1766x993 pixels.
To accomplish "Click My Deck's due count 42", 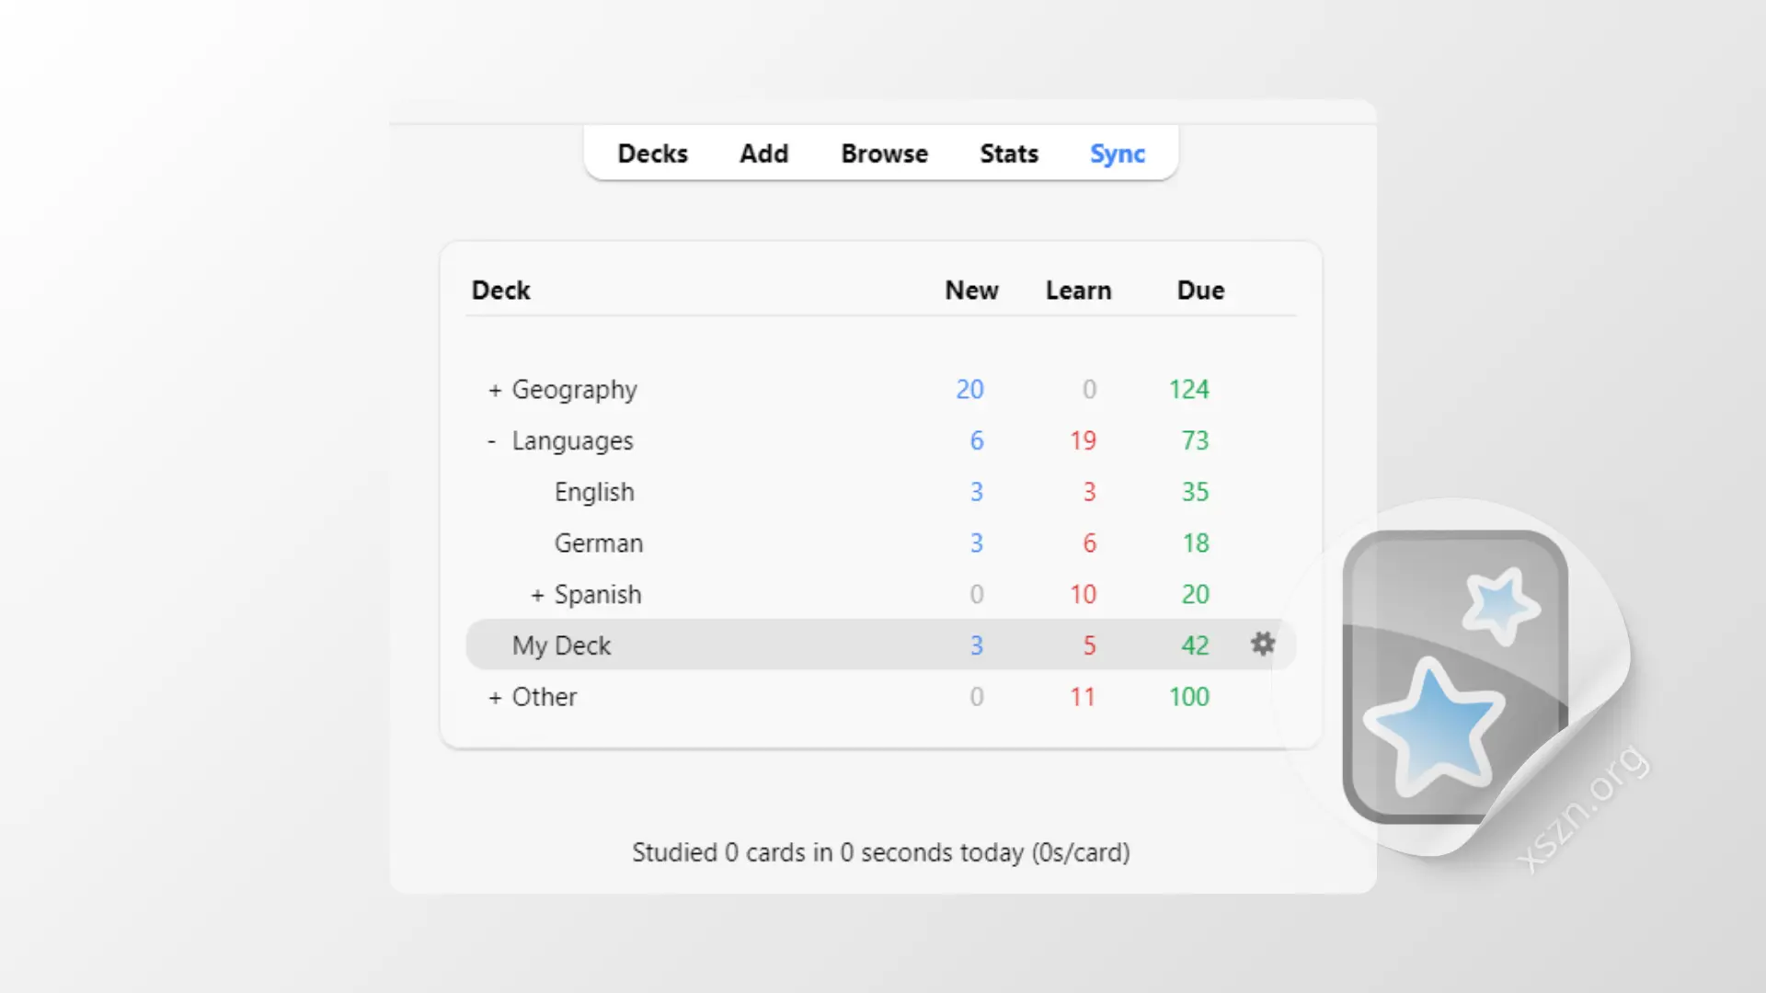I will click(1194, 645).
